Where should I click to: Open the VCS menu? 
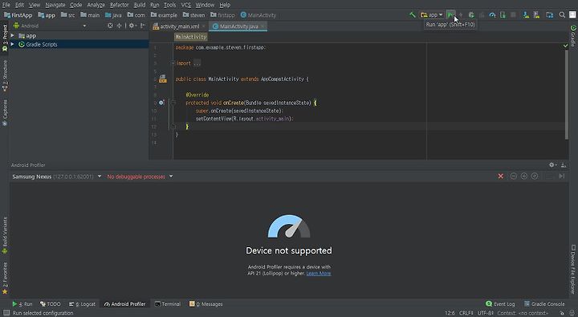point(185,5)
